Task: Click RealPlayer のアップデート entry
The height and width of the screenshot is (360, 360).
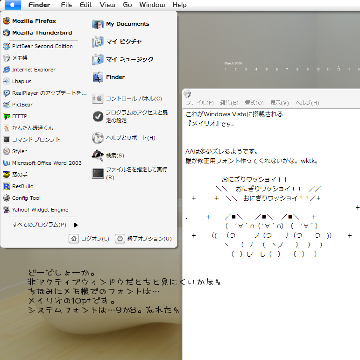Action: tap(45, 93)
